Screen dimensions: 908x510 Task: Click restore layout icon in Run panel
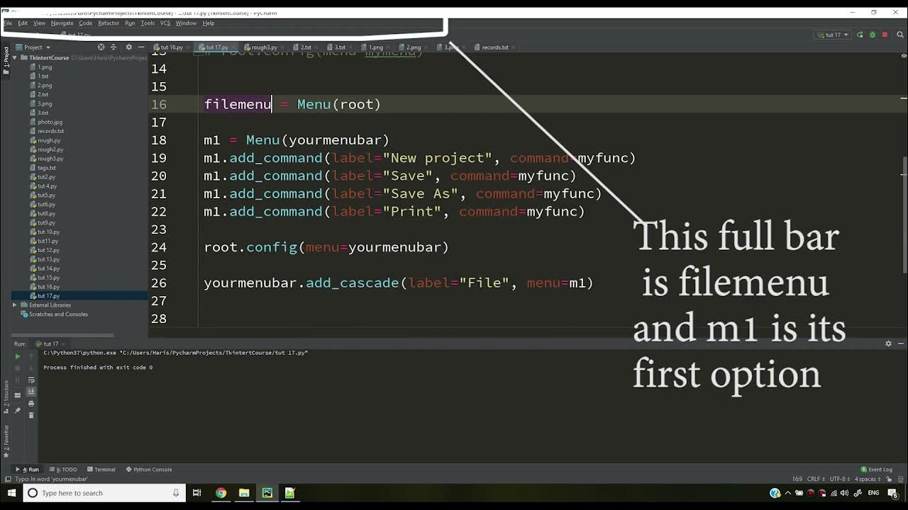click(x=18, y=395)
